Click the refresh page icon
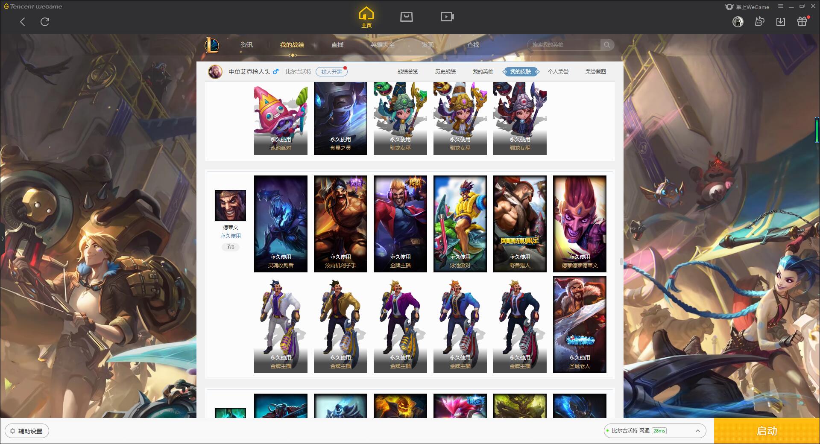 point(45,22)
